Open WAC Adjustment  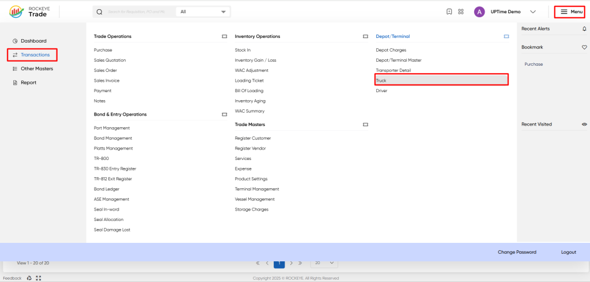(251, 70)
